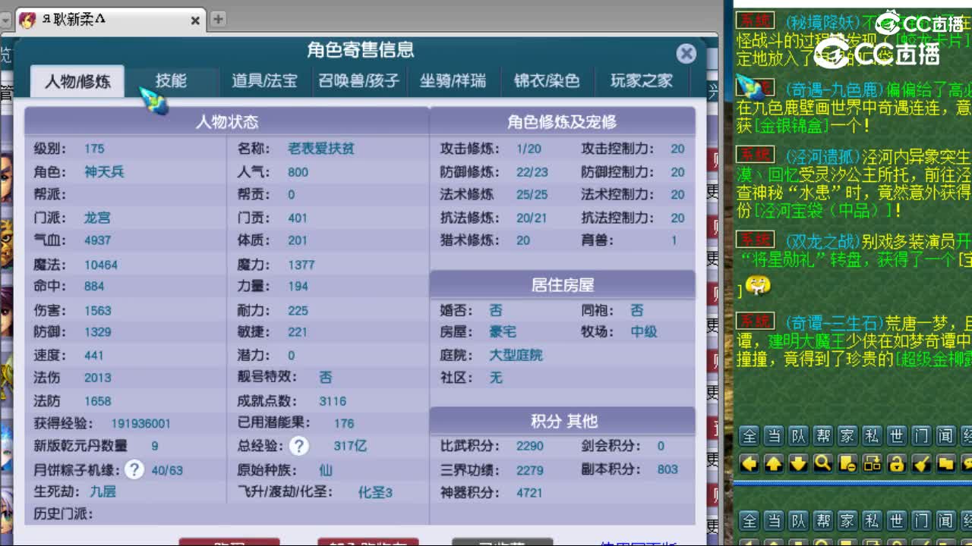
Task: Click the yellow up arrow chat icon
Action: pos(774,463)
